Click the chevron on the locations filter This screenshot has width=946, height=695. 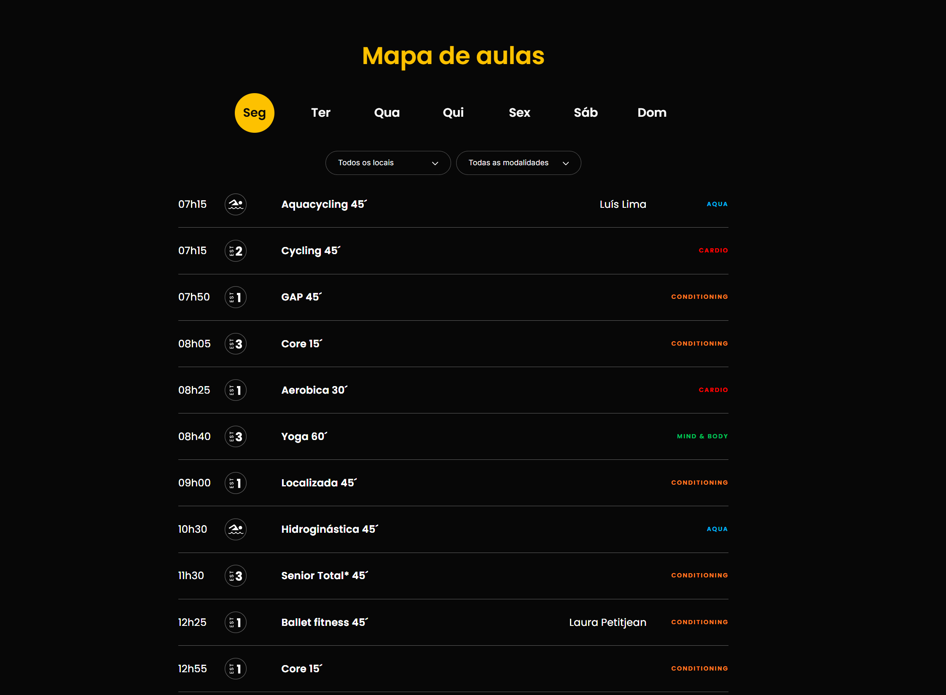click(x=435, y=163)
